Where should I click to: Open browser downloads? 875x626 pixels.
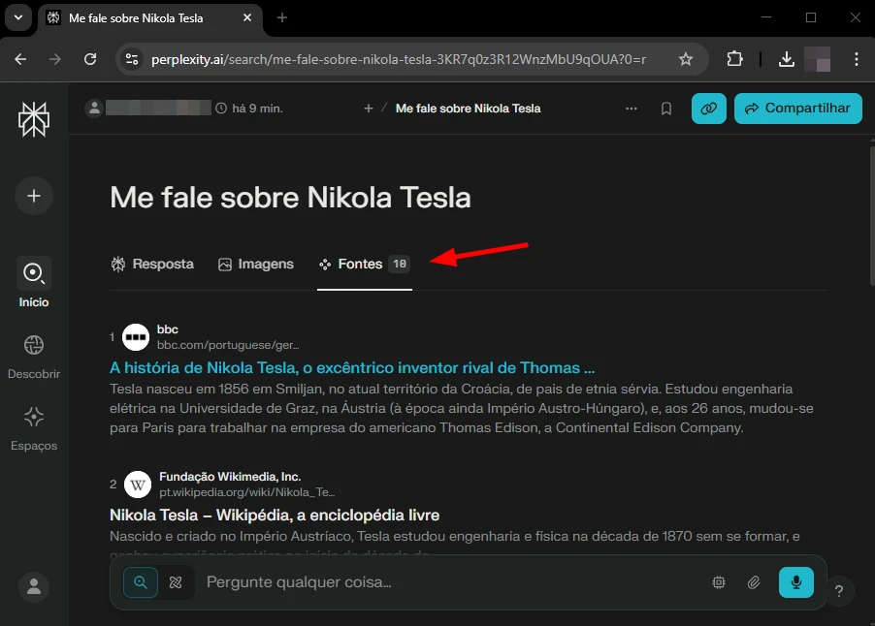787,59
